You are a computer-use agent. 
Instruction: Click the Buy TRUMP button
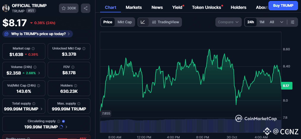(283, 6)
